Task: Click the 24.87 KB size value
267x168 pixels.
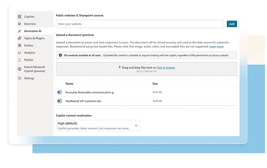Action: point(157,92)
